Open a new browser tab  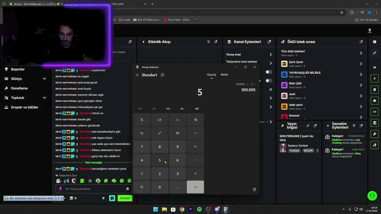152,4
